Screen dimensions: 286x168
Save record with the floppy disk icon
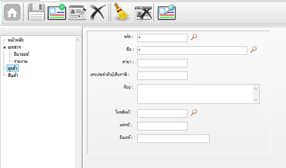(36, 12)
